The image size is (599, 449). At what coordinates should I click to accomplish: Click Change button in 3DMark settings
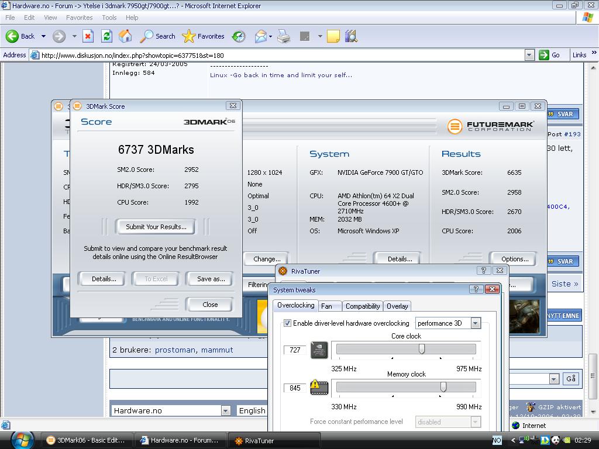[x=267, y=259]
